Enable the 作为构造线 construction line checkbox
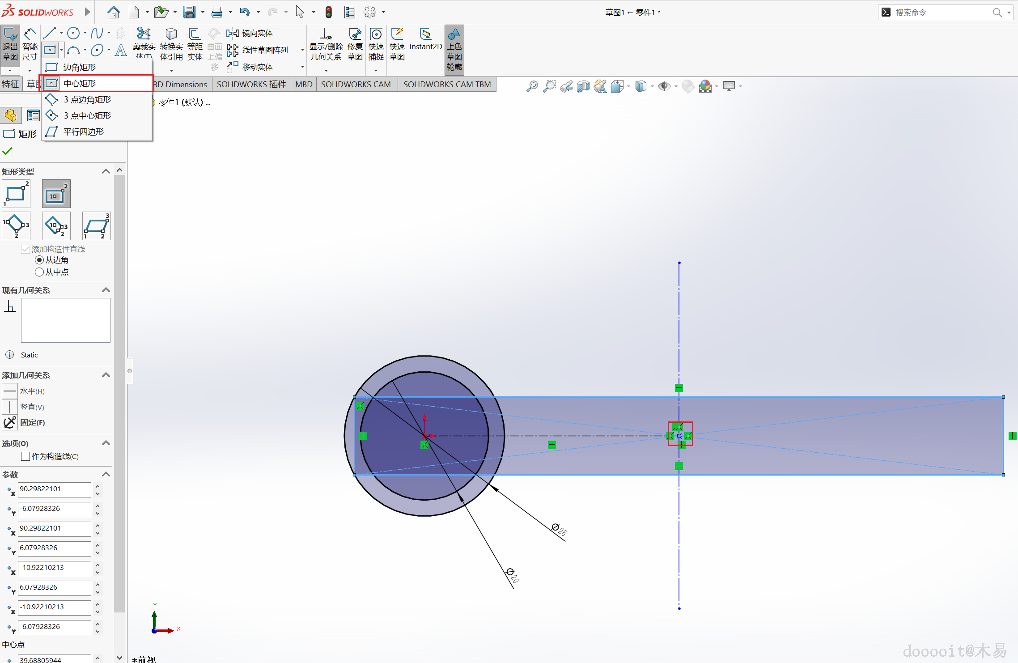1018x663 pixels. pos(25,456)
